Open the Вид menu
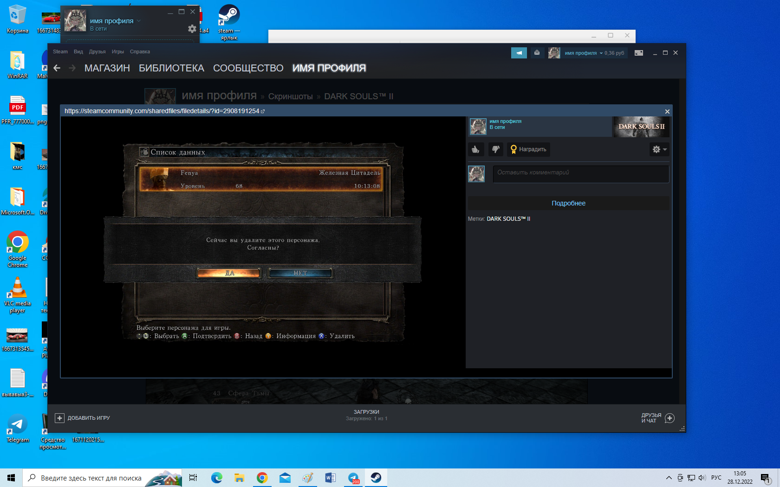Screen dimensions: 780x487 (x=78, y=51)
